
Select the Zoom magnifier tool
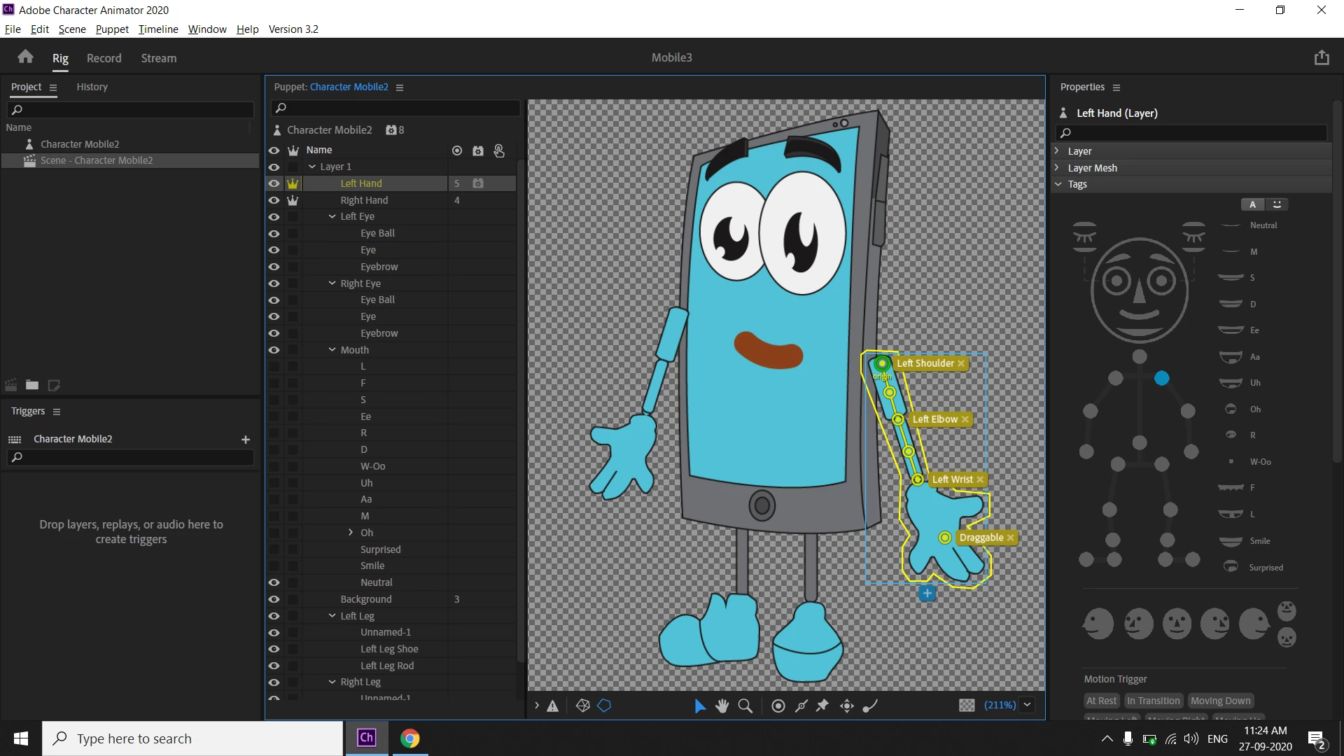[745, 706]
